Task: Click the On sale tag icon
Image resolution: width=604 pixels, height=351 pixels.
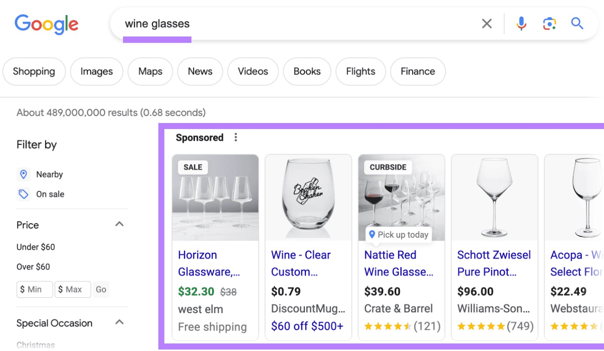Action: point(23,194)
